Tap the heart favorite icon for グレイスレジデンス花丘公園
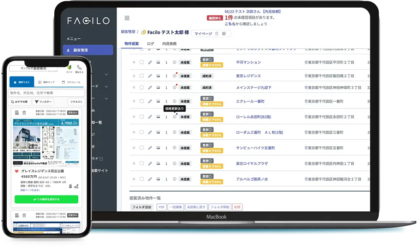 (x=16, y=171)
